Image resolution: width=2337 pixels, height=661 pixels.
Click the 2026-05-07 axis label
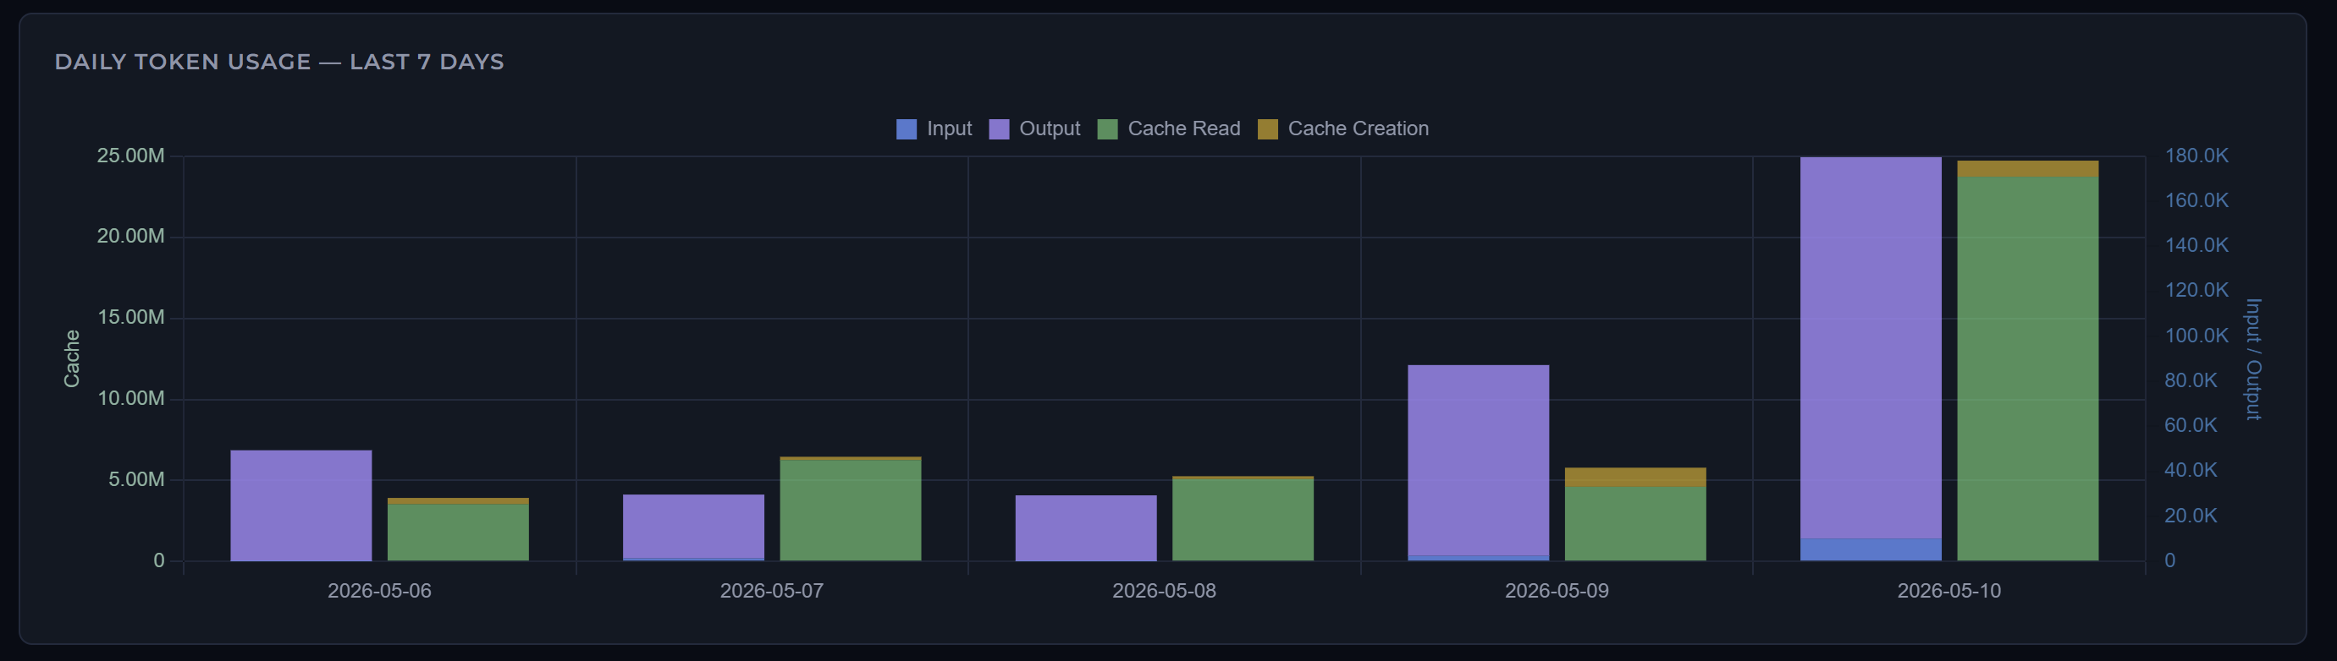pyautogui.click(x=772, y=590)
